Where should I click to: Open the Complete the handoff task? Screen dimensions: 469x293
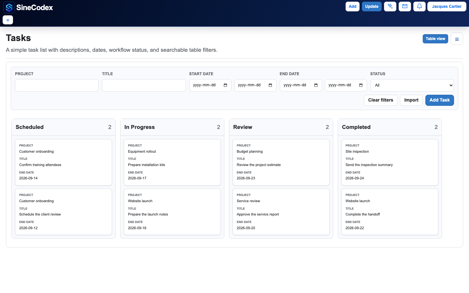(390, 212)
